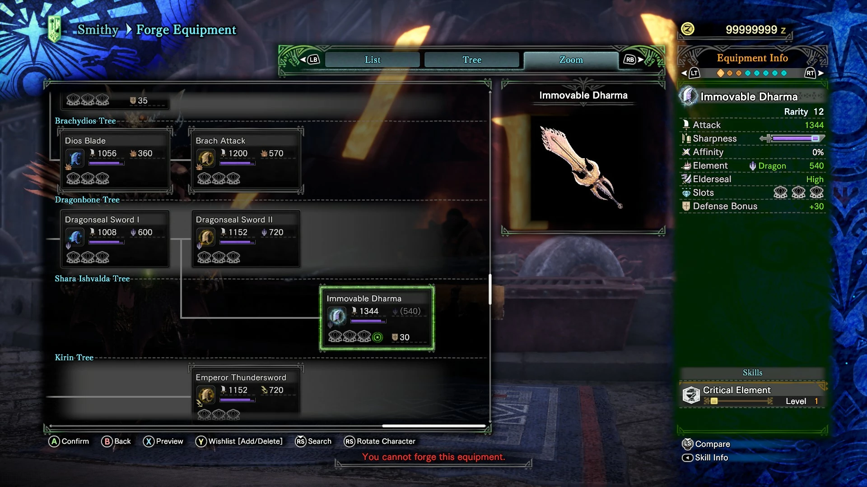Click the Confirm button prompt
The image size is (867, 487).
tap(69, 441)
